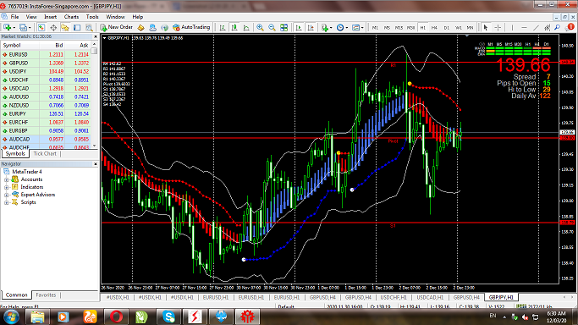Viewport: 578px width, 325px height.
Task: Switch to H4 timeframe
Action: pos(435,28)
